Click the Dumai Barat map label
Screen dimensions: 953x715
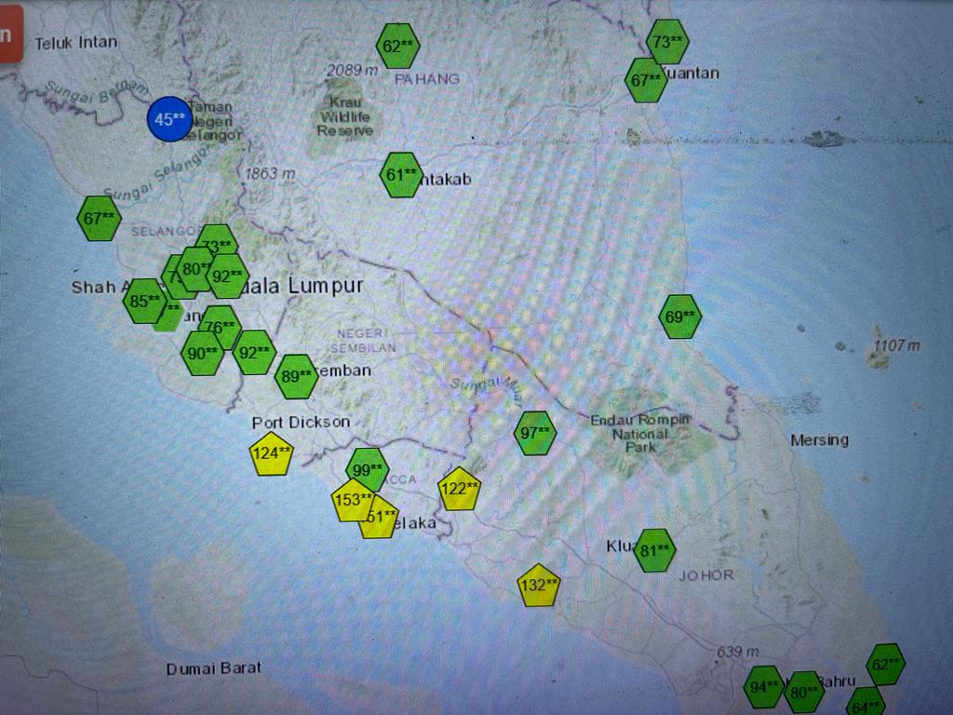click(x=214, y=668)
